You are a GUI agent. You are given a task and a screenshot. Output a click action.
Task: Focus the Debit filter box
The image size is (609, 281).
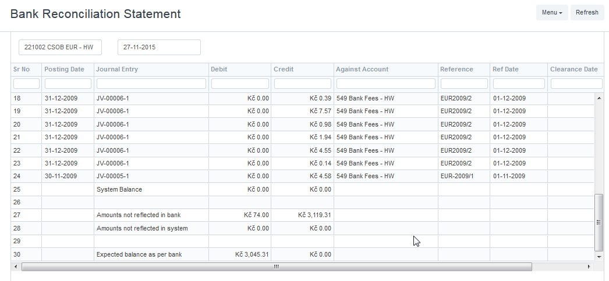(240, 84)
